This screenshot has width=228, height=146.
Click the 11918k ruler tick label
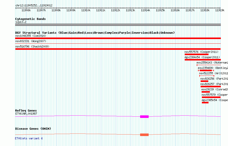205,10
